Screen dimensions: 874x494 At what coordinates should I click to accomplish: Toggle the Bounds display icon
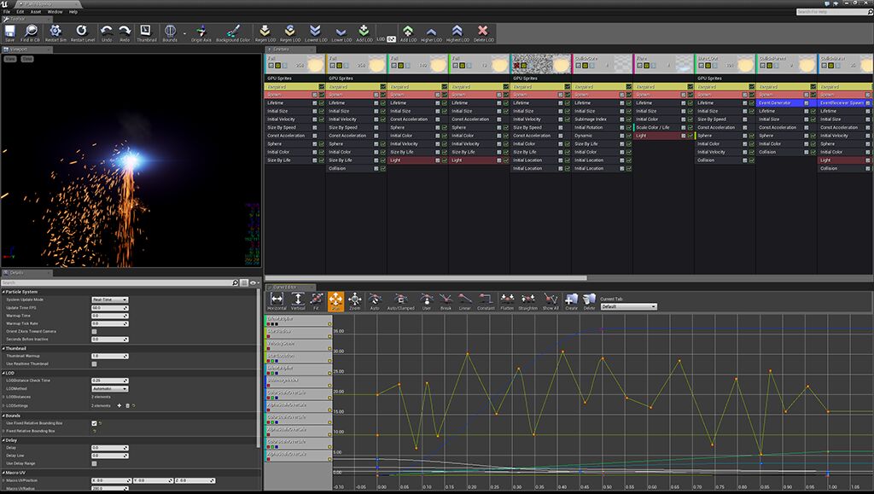[x=170, y=32]
